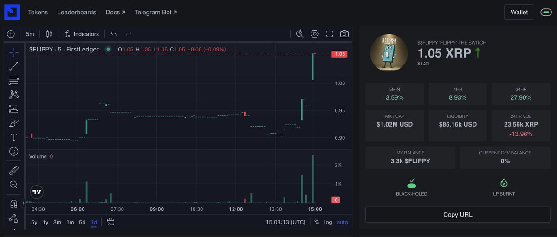Screen dimensions: 557x237
Task: Click the $FLIPPY · 5 · FirstLedger symbol title
Action: pyautogui.click(x=64, y=49)
